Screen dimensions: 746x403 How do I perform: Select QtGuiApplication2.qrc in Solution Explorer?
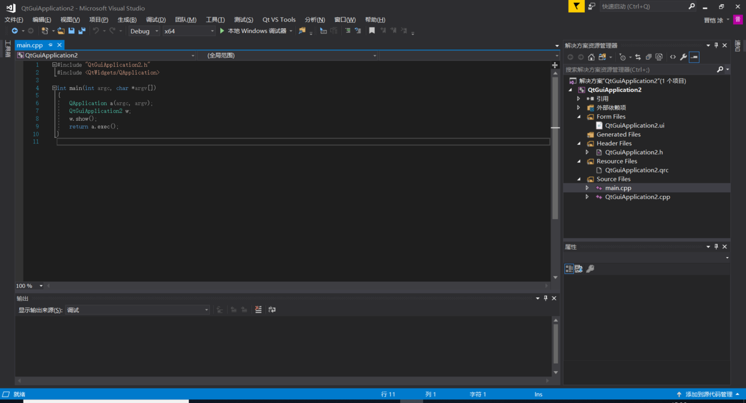(x=637, y=170)
